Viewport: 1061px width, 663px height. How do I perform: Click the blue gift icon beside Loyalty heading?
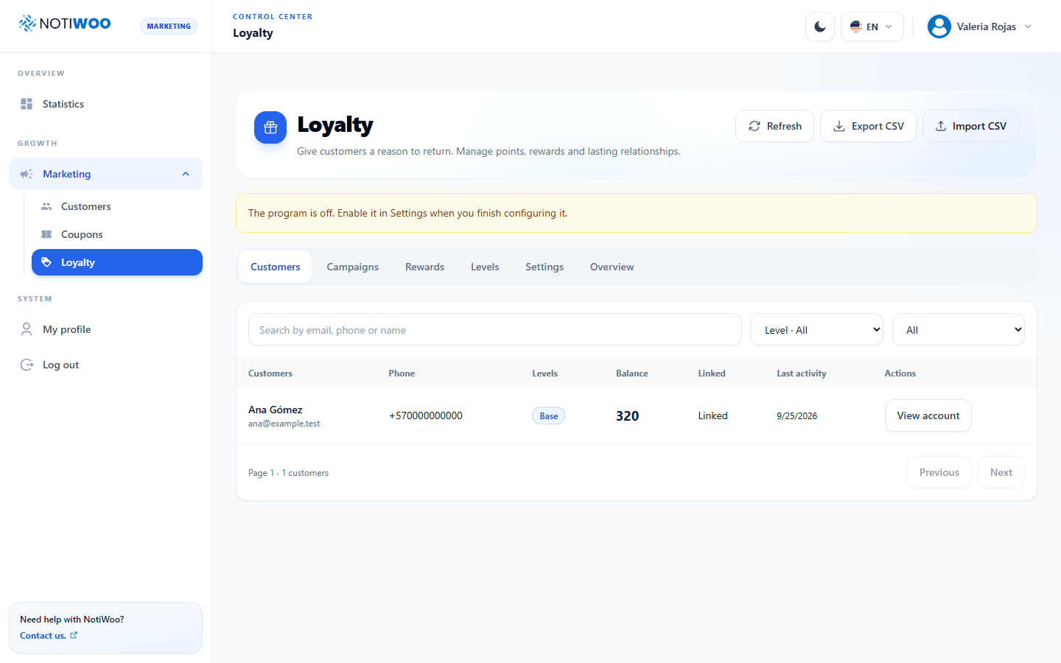(270, 127)
